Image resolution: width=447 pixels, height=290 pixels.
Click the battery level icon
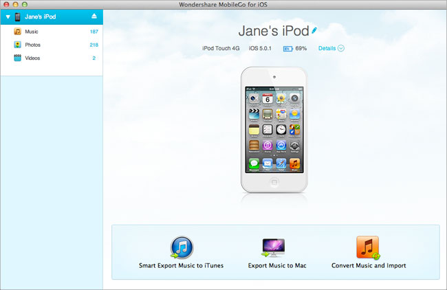[x=287, y=49]
